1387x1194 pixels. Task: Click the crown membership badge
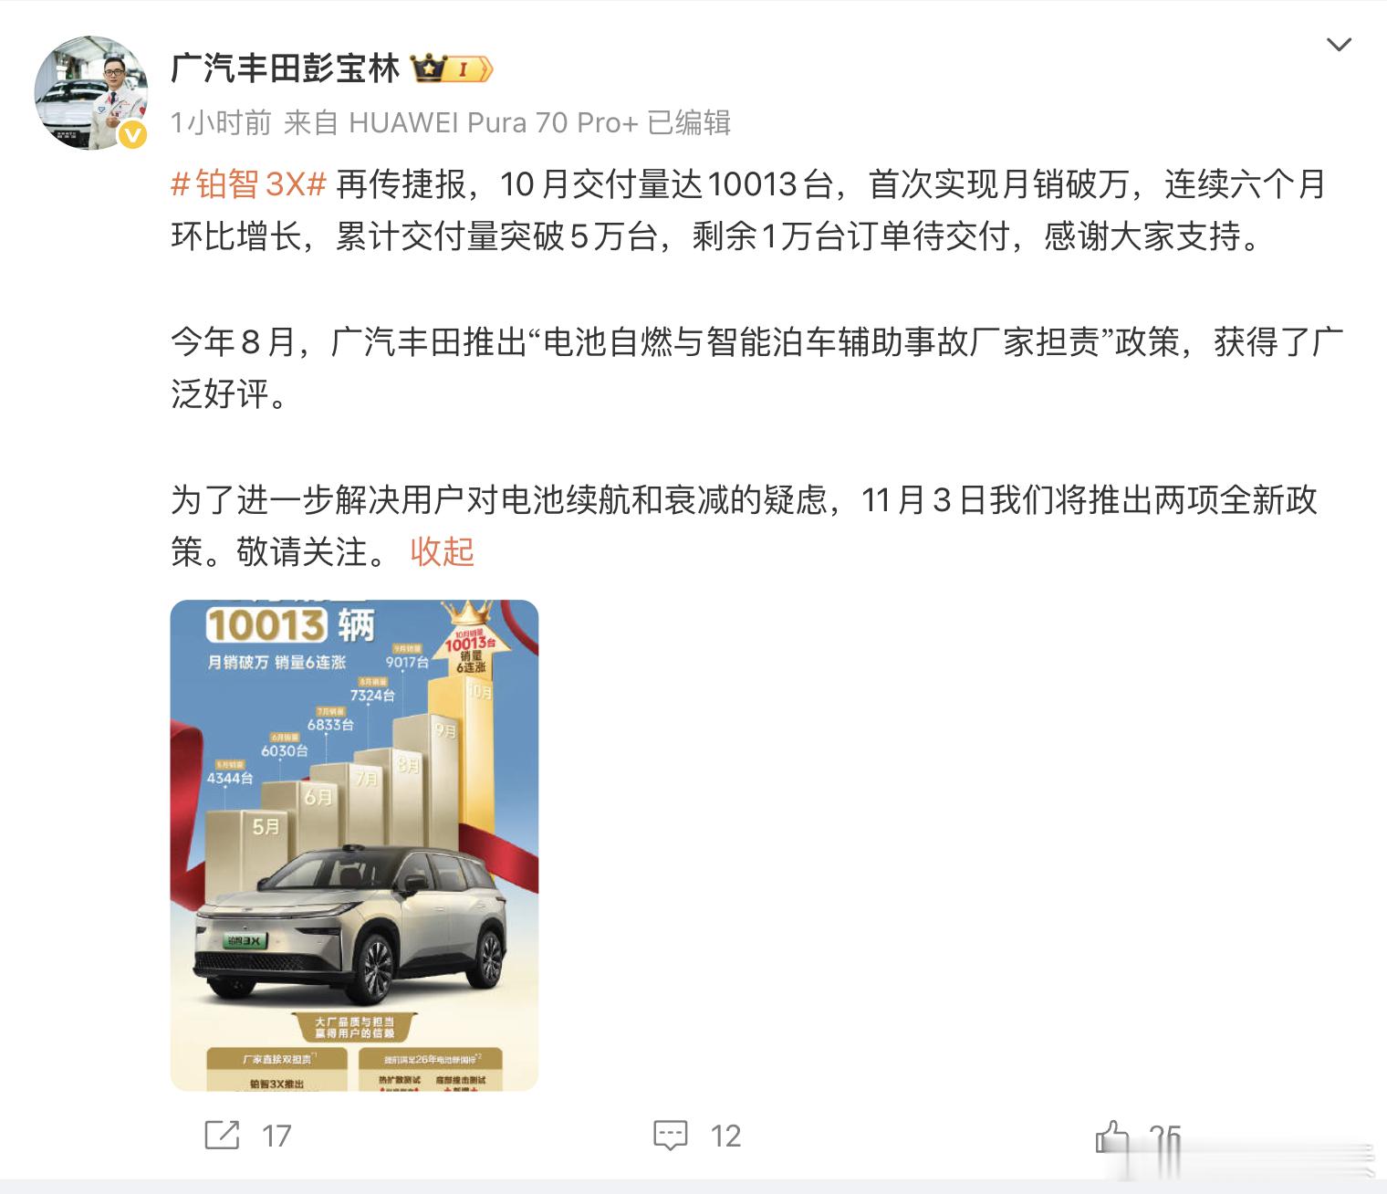pos(452,68)
